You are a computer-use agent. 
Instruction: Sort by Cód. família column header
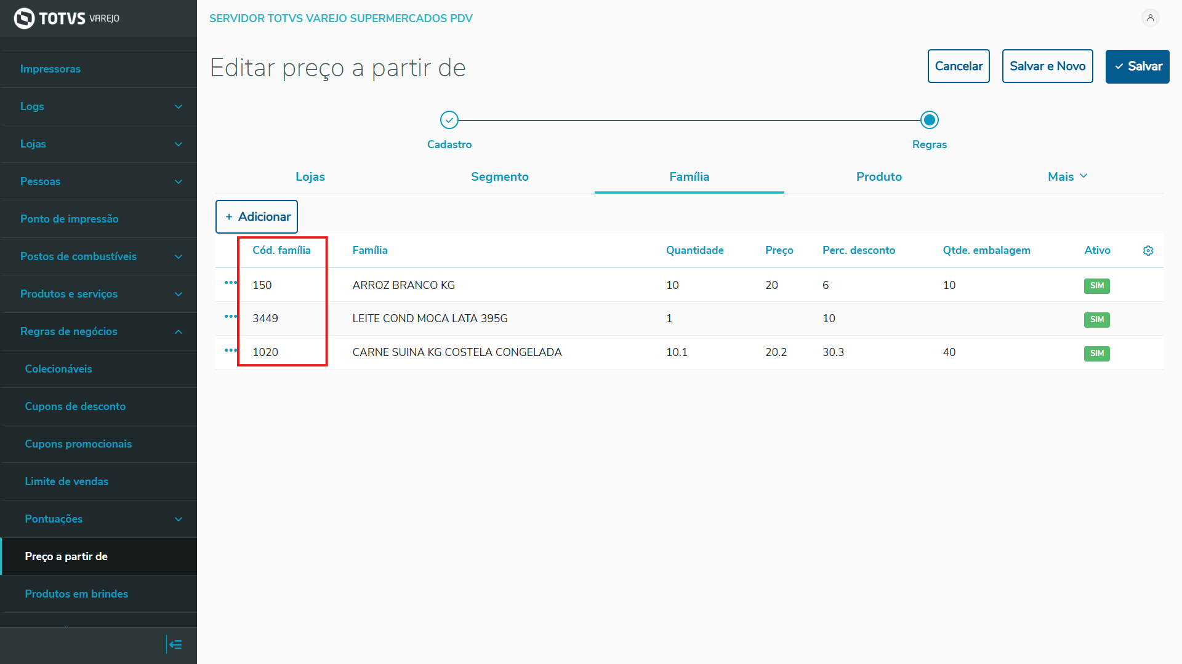[281, 250]
